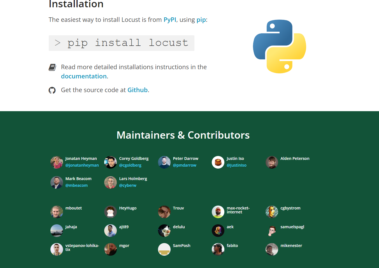The height and width of the screenshot is (268, 379).
Task: Open the pip link
Action: [x=201, y=20]
